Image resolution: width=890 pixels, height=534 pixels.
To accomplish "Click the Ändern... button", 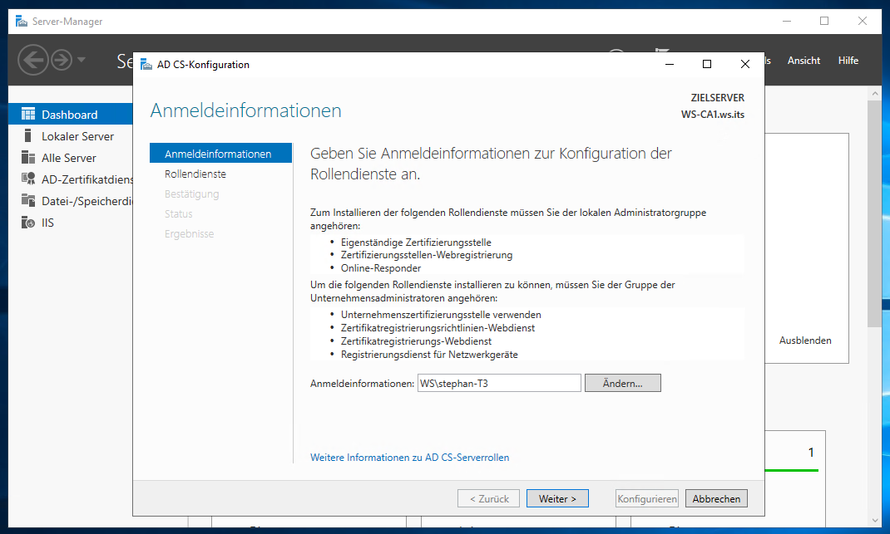I will point(623,383).
